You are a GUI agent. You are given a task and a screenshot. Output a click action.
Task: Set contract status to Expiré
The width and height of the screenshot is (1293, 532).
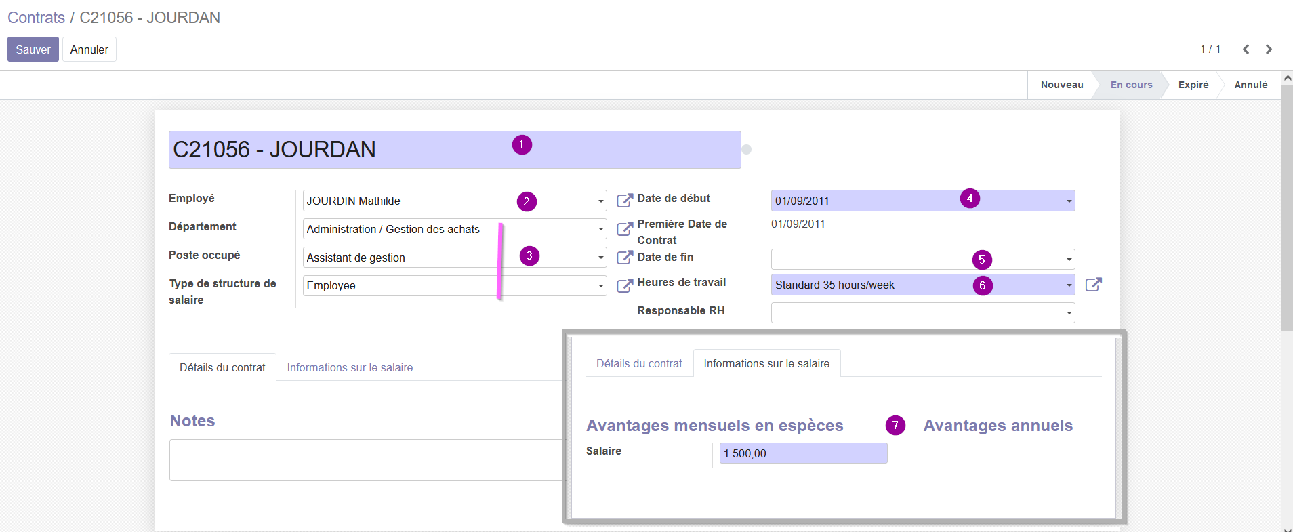pos(1193,85)
